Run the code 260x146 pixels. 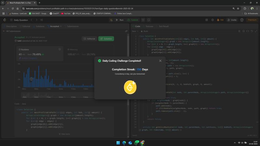point(120,20)
